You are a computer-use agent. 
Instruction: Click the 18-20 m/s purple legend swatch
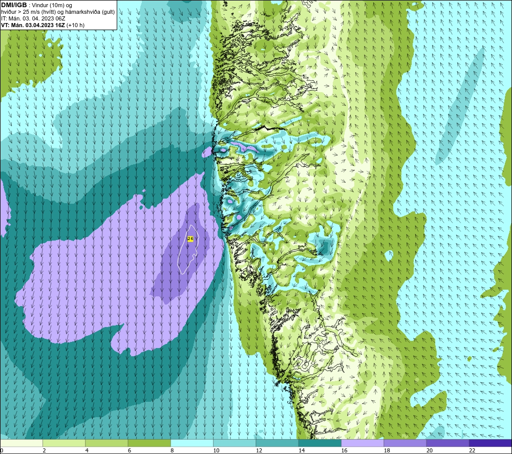(x=405, y=443)
